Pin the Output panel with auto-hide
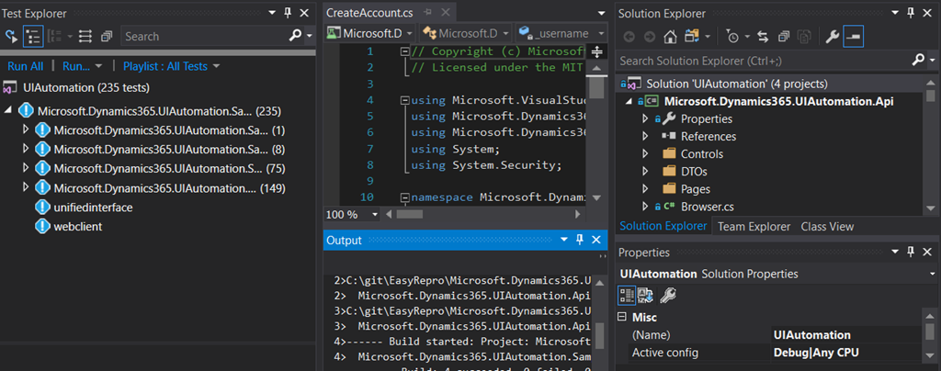The image size is (941, 371). click(x=580, y=240)
